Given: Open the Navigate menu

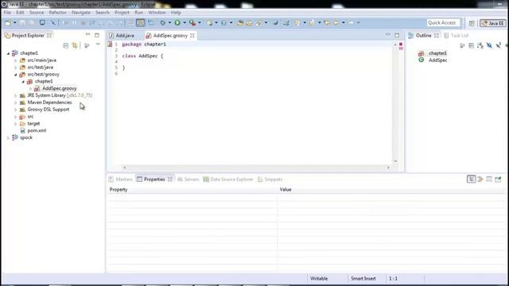Looking at the screenshot, I should [x=81, y=13].
